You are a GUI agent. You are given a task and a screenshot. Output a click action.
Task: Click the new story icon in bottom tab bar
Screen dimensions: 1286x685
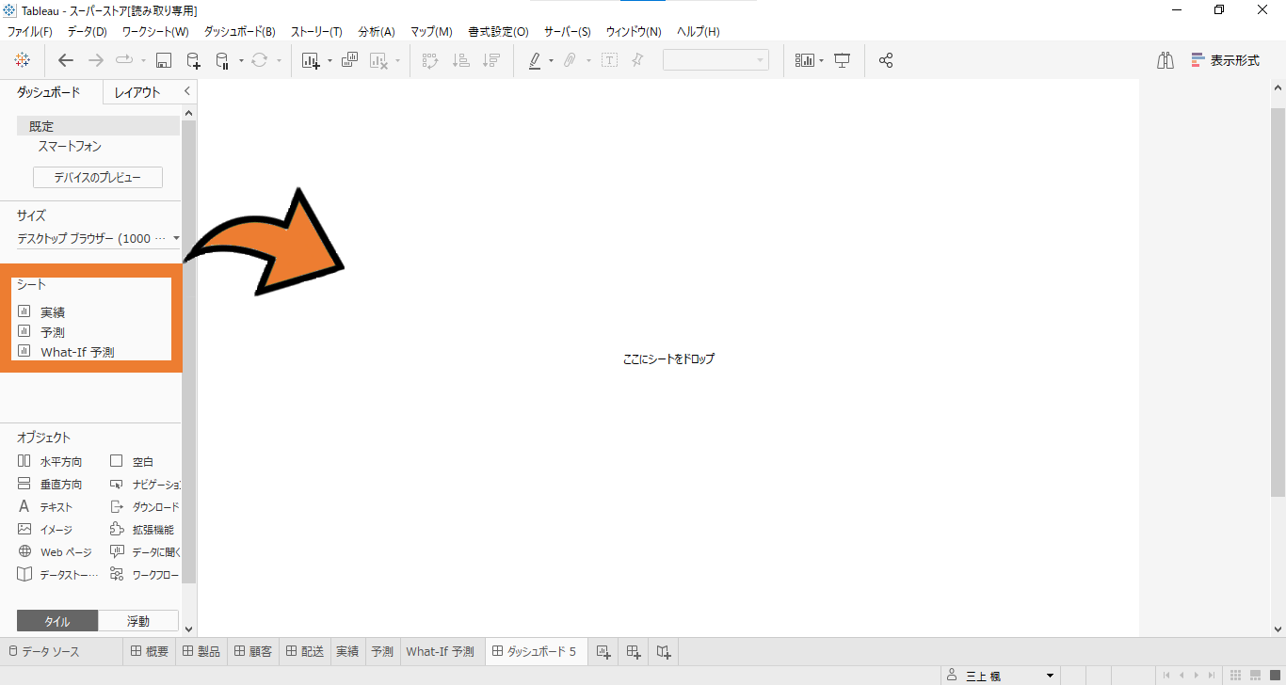click(x=664, y=651)
